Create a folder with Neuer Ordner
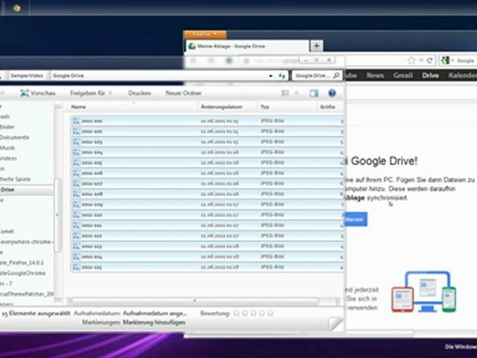 click(183, 93)
